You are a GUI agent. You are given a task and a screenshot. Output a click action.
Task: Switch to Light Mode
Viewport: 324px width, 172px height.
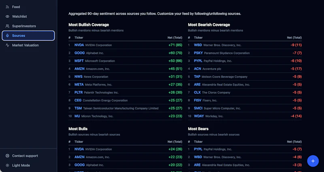point(28,166)
